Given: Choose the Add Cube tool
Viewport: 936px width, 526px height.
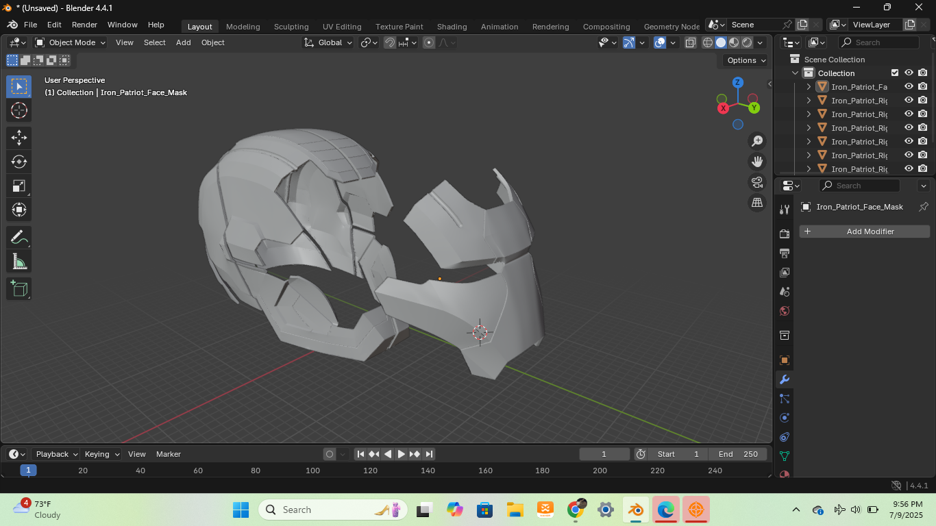Looking at the screenshot, I should point(19,289).
